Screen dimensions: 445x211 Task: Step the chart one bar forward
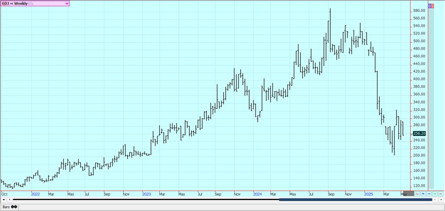coord(435,200)
